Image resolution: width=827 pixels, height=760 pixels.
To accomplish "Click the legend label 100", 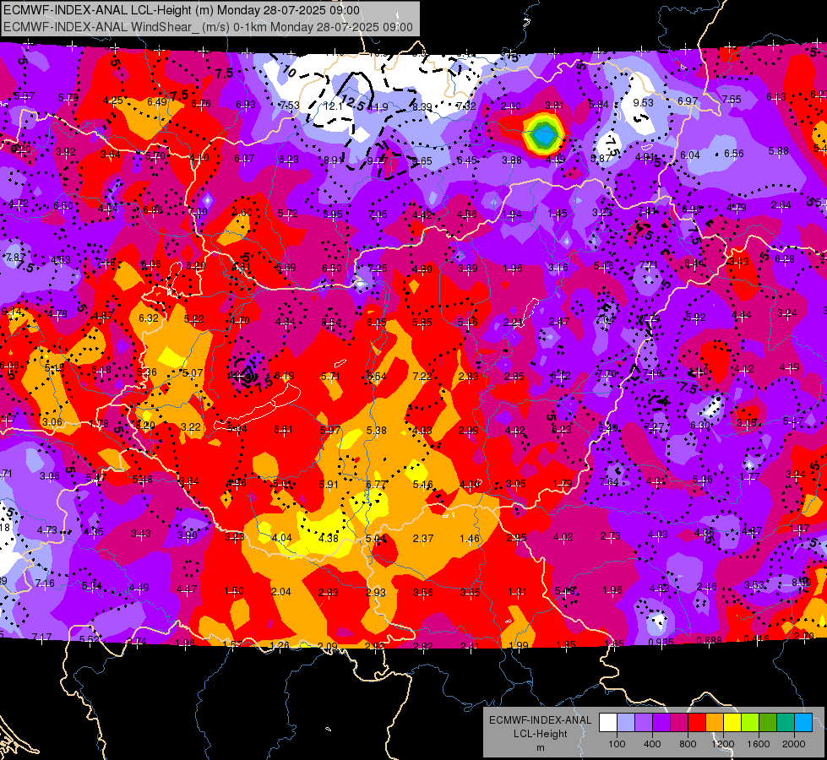I will click(x=617, y=744).
